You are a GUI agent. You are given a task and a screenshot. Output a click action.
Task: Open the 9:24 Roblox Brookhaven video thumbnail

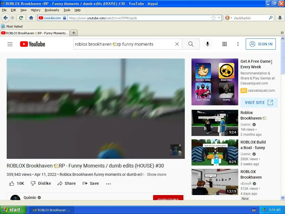click(x=215, y=123)
